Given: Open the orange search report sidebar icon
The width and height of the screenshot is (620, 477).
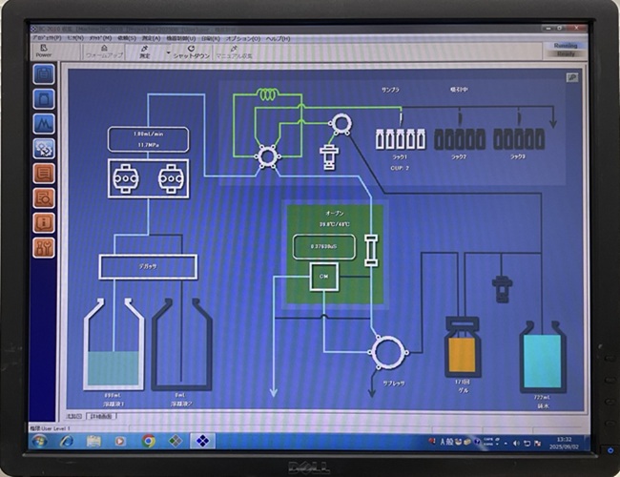Looking at the screenshot, I should click(44, 198).
